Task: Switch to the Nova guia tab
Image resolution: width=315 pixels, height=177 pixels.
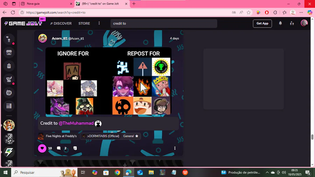Action: [x=46, y=4]
